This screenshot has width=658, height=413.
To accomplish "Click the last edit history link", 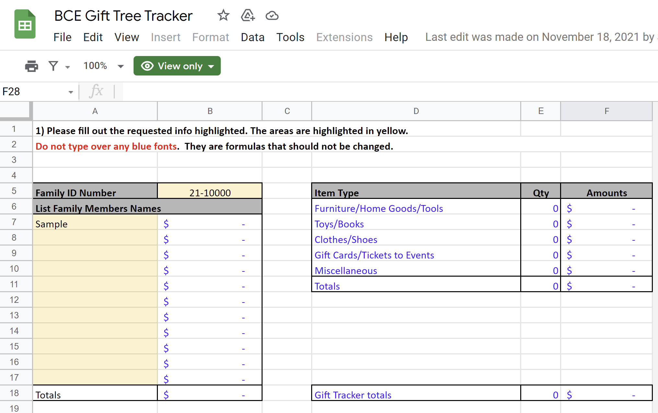I will [x=539, y=37].
